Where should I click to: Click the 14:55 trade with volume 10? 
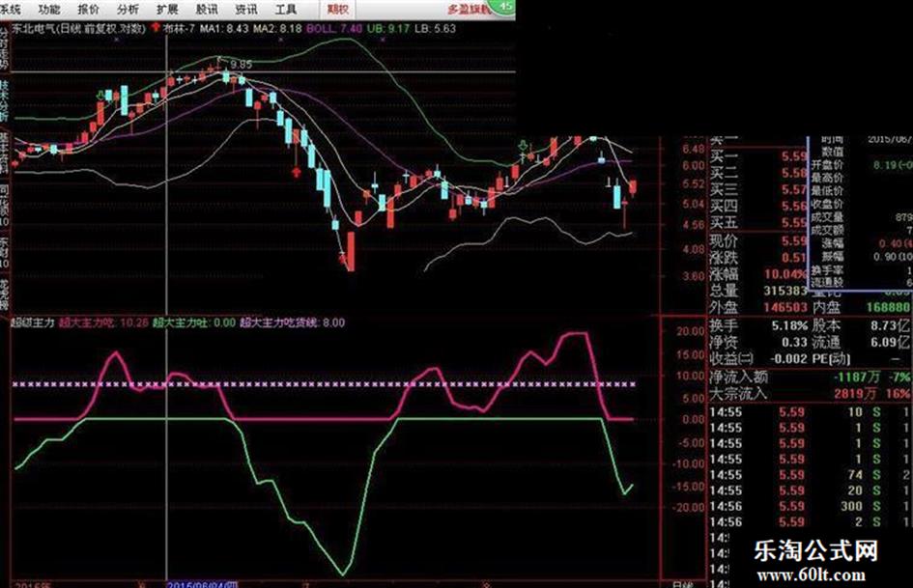point(810,412)
